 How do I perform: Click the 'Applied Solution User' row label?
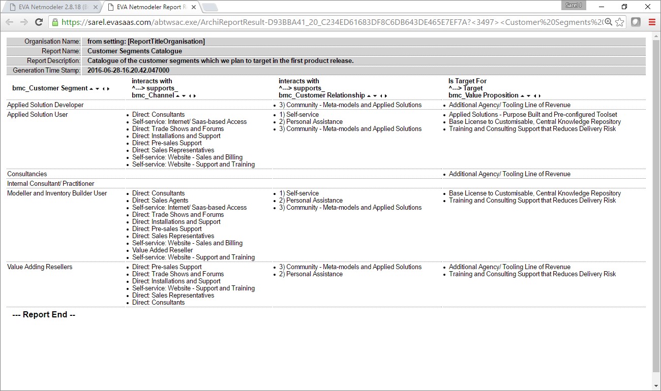click(x=37, y=115)
